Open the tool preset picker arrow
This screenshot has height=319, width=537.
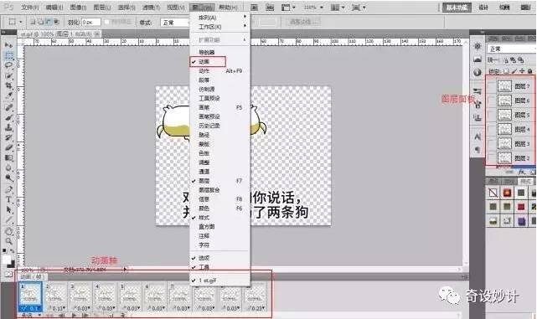pyautogui.click(x=21, y=22)
